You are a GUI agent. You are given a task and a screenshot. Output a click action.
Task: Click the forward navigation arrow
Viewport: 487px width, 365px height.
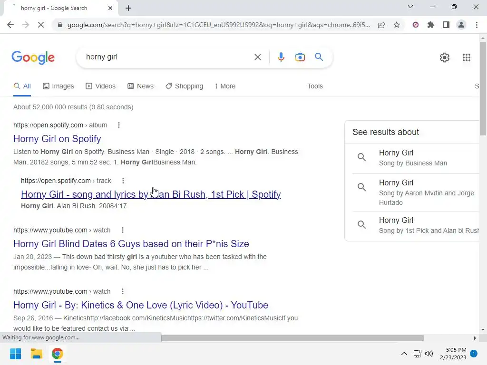(26, 25)
